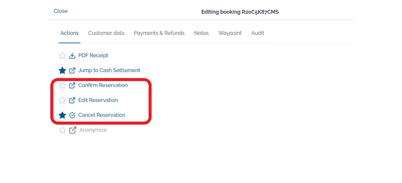The image size is (402, 183).
Task: Favorite PDF Receipt with its star
Action: tap(62, 56)
